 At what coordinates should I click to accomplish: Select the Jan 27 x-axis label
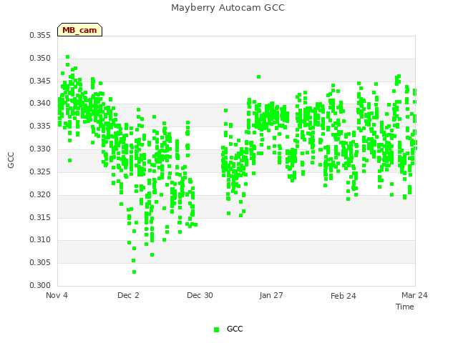pos(271,295)
